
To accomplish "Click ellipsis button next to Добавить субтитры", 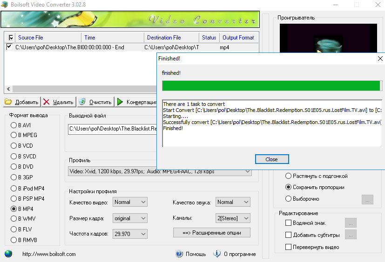I will (x=351, y=235).
